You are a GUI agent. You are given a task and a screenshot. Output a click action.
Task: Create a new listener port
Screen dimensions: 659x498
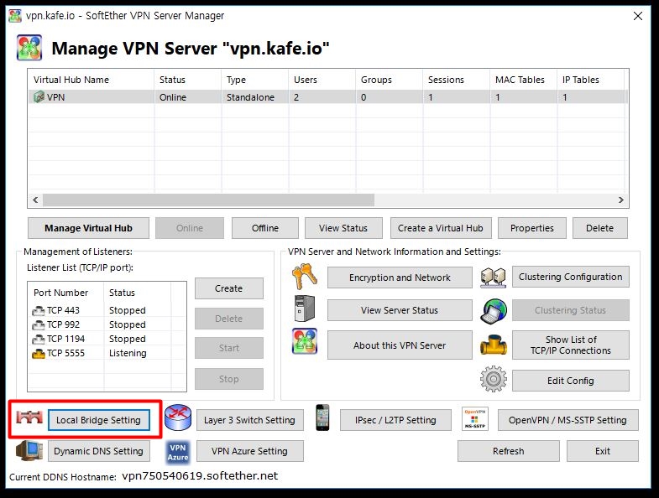229,288
